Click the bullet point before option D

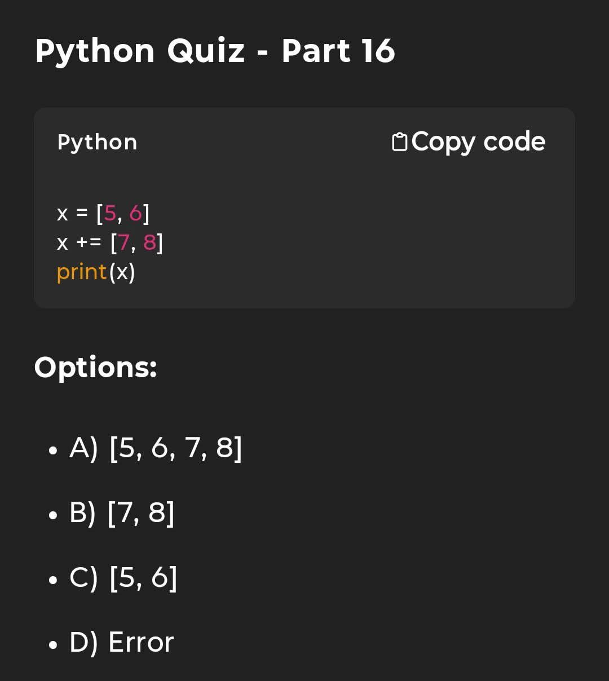point(53,644)
